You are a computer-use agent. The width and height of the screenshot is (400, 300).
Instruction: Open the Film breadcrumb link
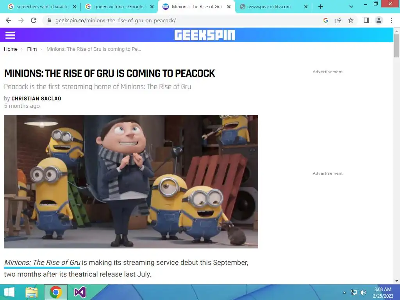(32, 49)
